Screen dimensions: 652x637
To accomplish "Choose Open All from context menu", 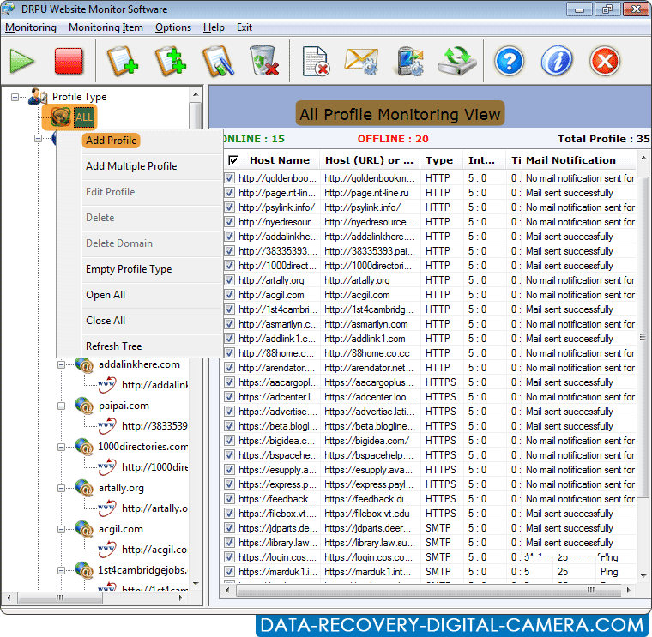I will point(106,295).
